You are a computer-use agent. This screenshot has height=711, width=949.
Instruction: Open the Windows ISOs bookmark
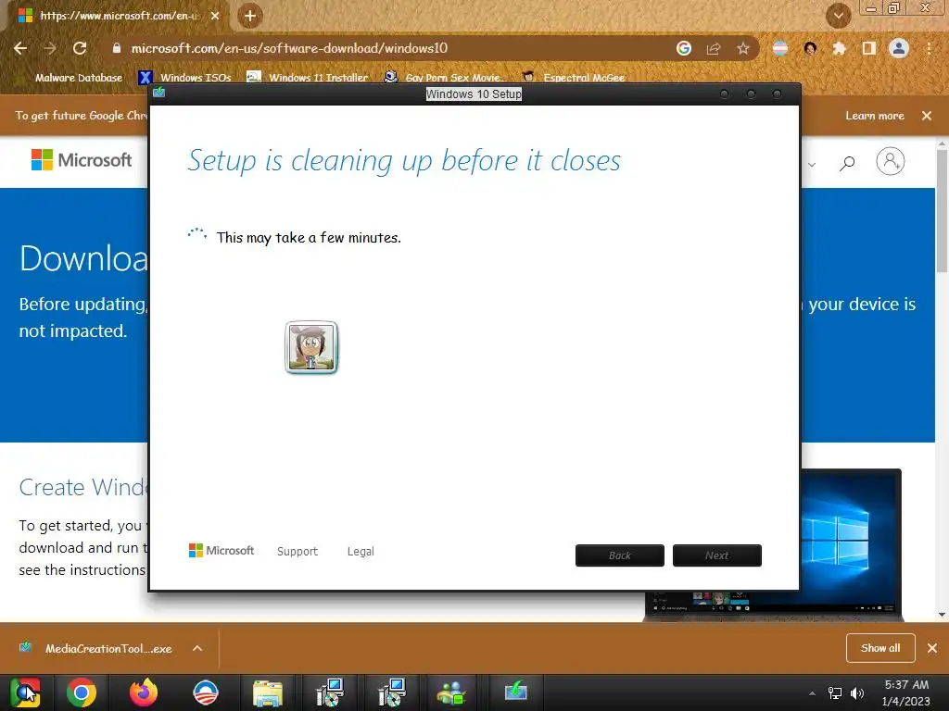tap(185, 78)
